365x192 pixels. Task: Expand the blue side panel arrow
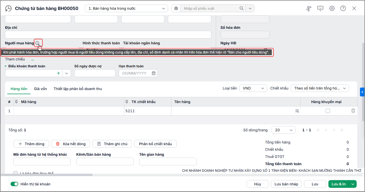click(362, 92)
